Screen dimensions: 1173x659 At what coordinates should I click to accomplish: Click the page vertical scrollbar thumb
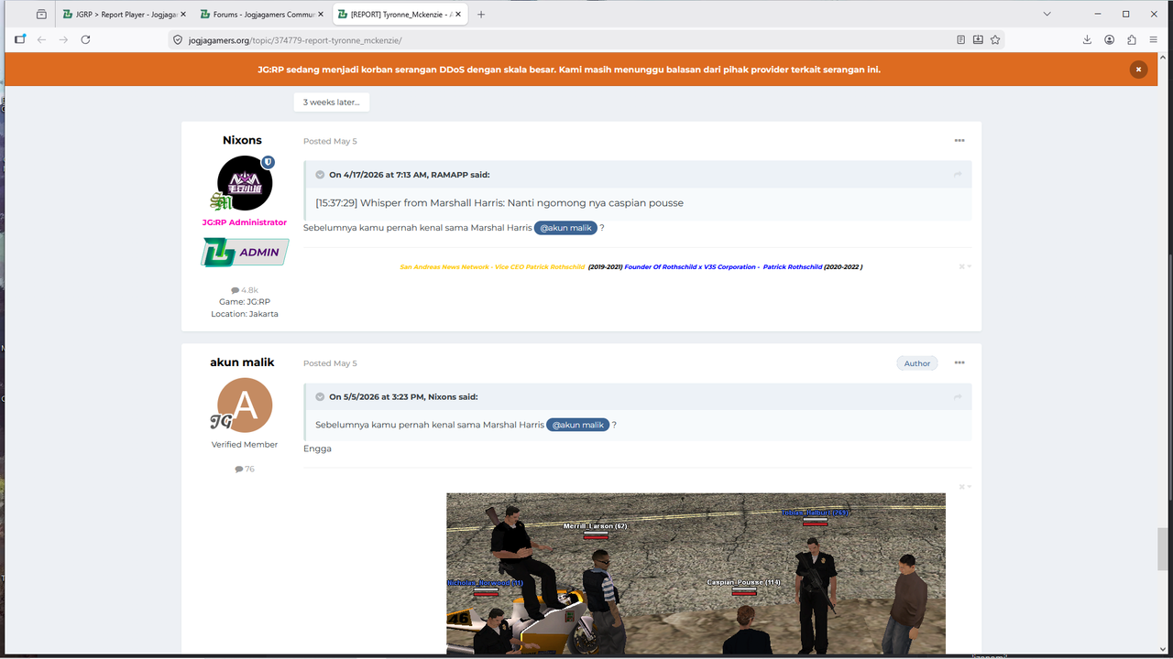tap(1164, 548)
